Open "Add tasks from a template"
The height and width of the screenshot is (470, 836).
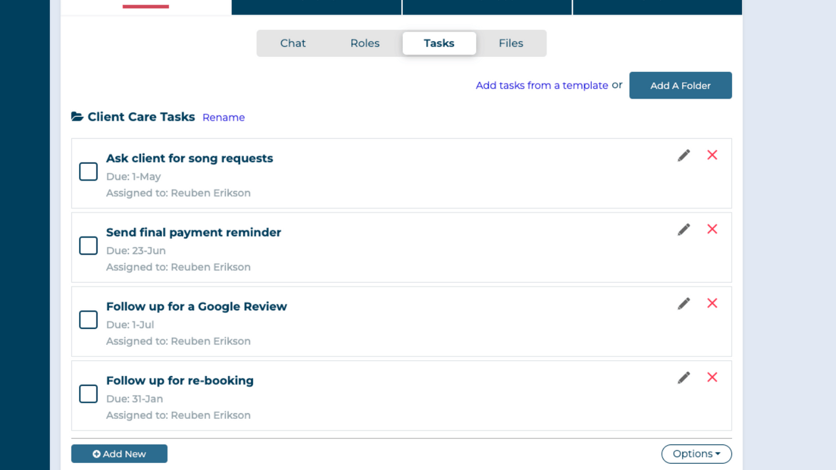(541, 85)
